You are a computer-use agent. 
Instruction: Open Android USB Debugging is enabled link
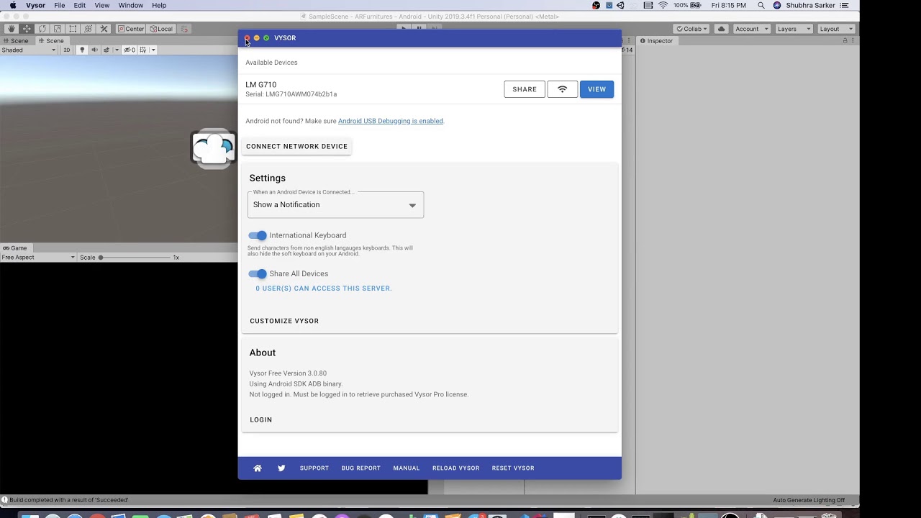click(x=391, y=121)
